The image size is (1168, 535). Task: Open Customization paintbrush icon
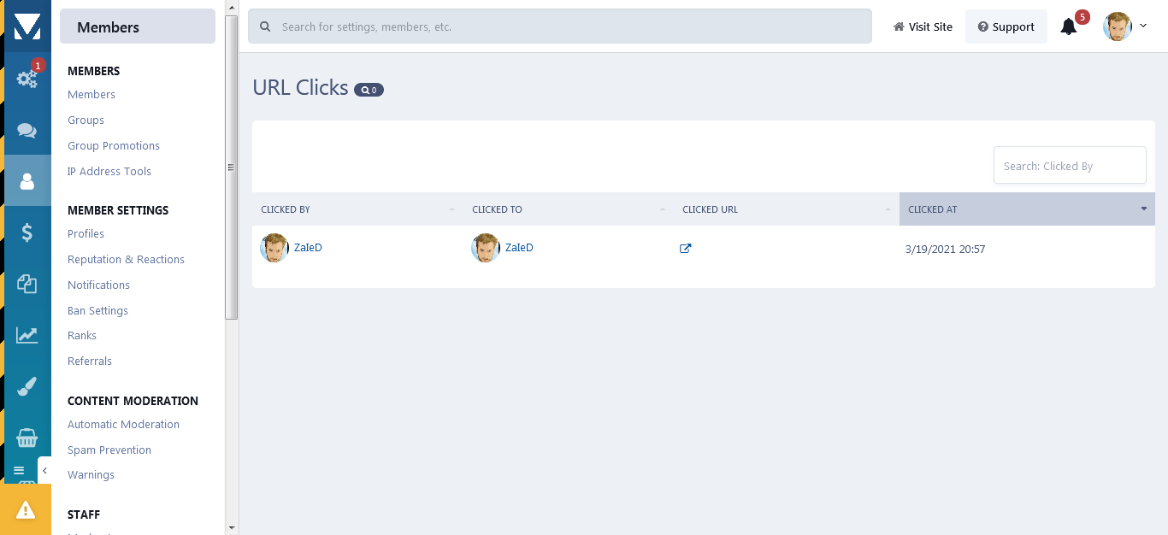[x=27, y=386]
